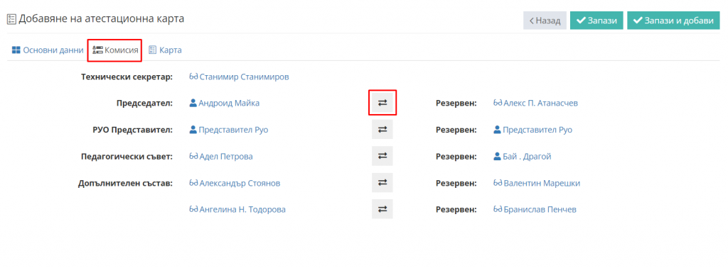Swap Александър Стоянов with Валентин Марешки
Screen dimensions: 728x268
tap(382, 183)
